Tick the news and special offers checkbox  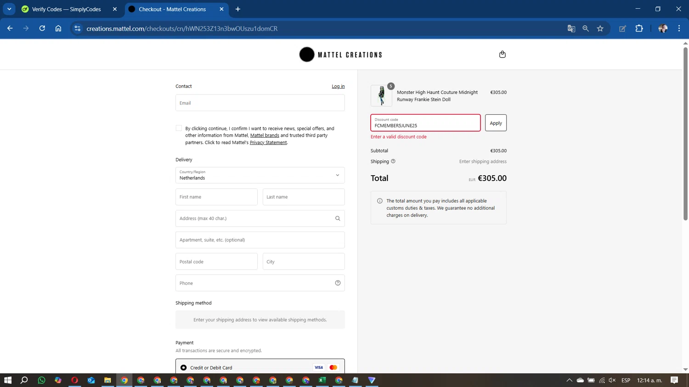tap(179, 128)
